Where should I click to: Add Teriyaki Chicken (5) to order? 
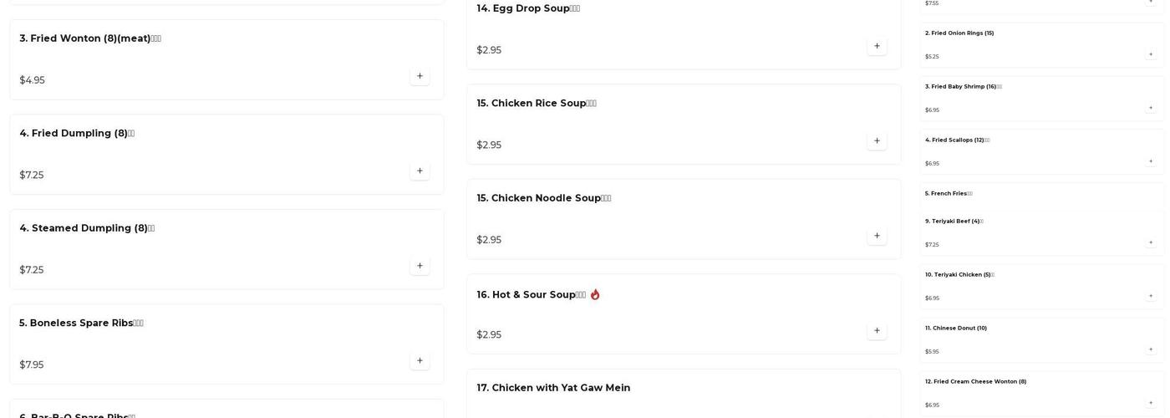coord(1151,296)
